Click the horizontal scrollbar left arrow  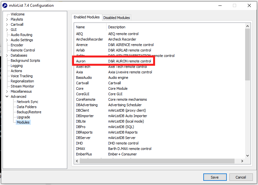pyautogui.click(x=77, y=161)
